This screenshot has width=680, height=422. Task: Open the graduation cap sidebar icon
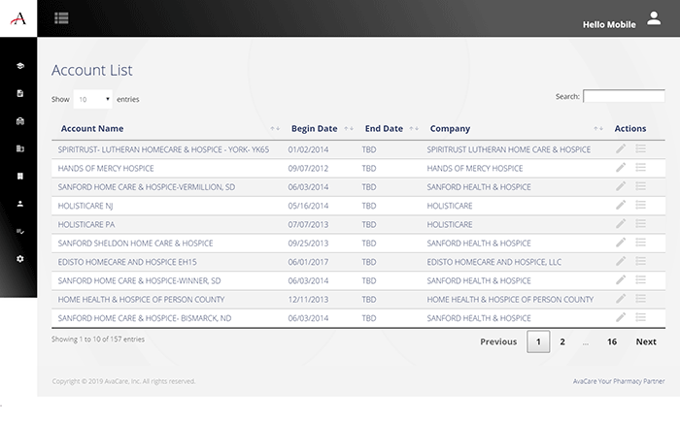tap(20, 66)
